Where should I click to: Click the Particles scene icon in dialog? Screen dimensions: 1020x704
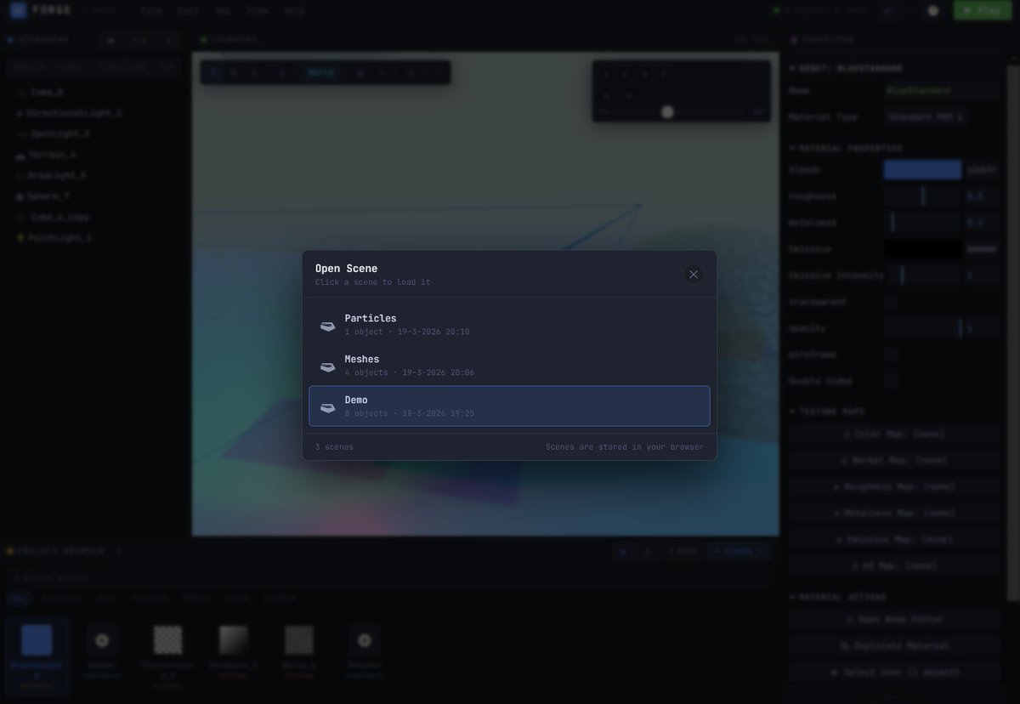pyautogui.click(x=327, y=326)
